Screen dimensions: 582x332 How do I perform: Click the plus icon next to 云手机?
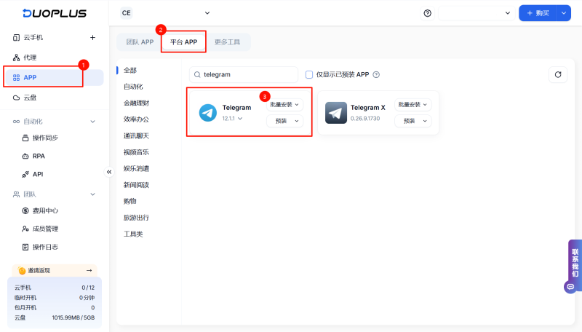tap(92, 37)
